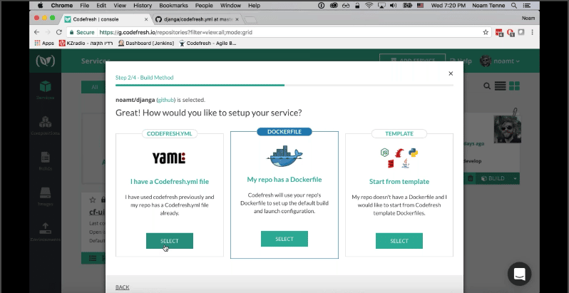The width and height of the screenshot is (569, 293).
Task: Click the template language icons
Action: click(399, 158)
